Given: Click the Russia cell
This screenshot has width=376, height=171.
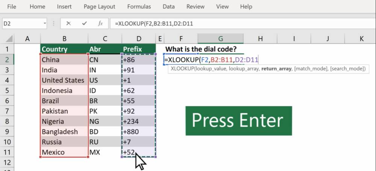Looking at the screenshot, I should pyautogui.click(x=64, y=142).
